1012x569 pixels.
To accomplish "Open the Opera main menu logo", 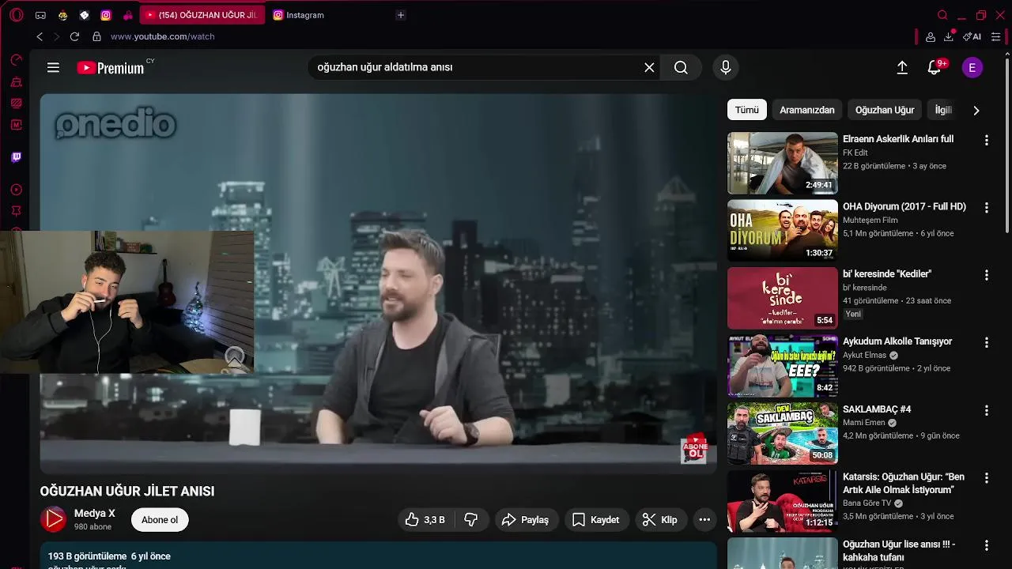I will point(17,15).
